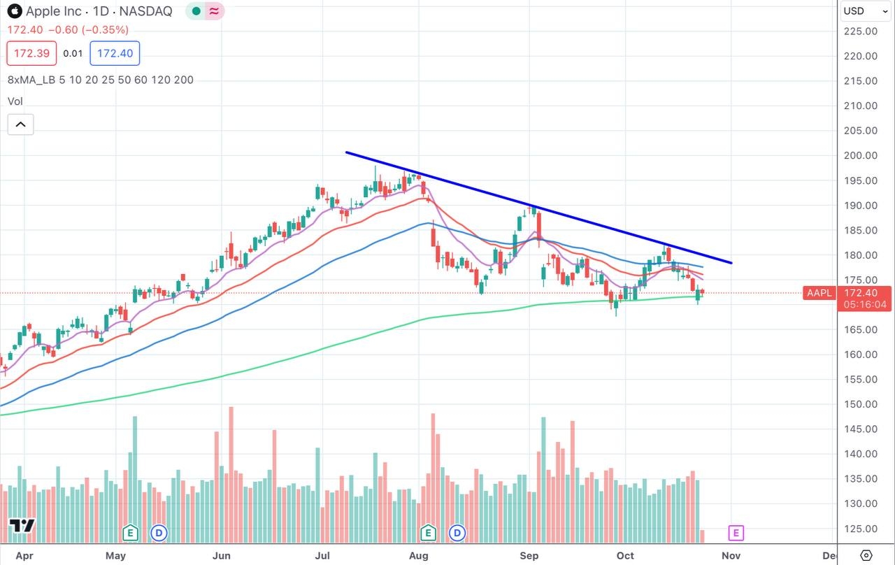This screenshot has width=895, height=565.
Task: Click the Sep label on the time axis
Action: [x=530, y=555]
